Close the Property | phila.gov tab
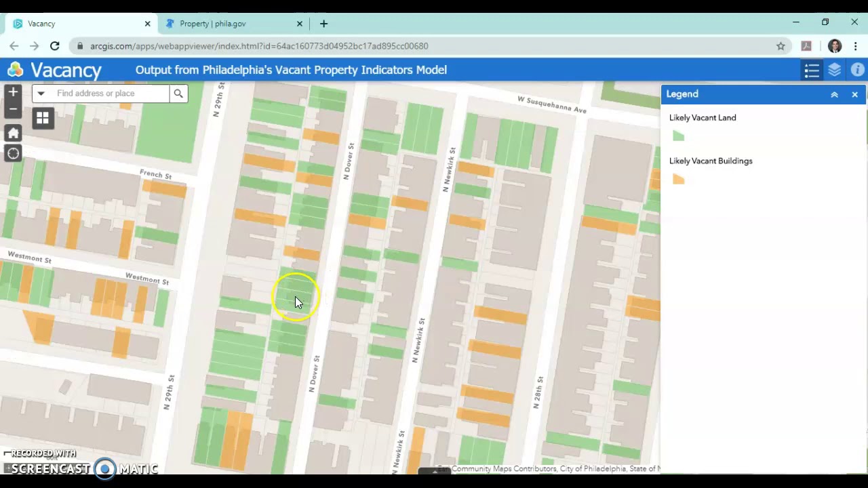 (x=300, y=24)
